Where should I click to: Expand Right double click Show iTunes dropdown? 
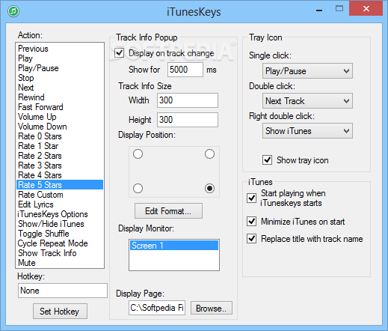tap(307, 131)
